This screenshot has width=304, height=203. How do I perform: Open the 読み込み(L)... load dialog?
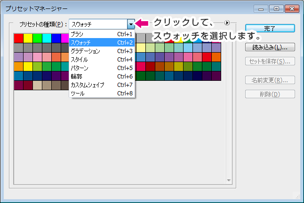coord(270,47)
